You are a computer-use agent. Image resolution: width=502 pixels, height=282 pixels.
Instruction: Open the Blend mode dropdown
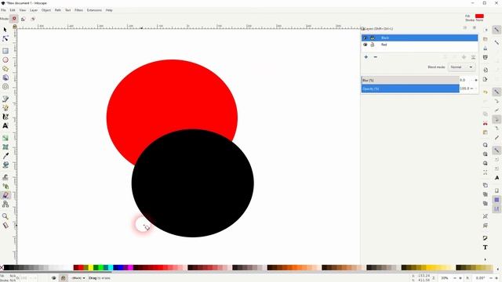(x=461, y=67)
